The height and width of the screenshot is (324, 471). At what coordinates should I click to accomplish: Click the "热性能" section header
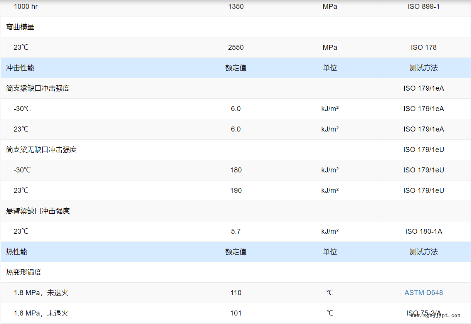pos(17,252)
